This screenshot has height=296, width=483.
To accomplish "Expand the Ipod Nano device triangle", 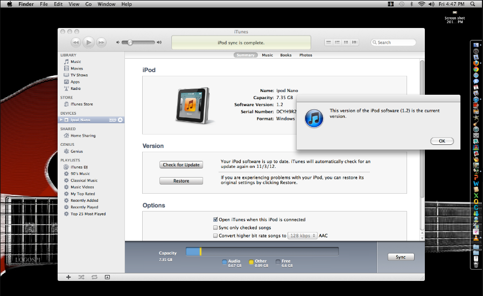I will click(61, 120).
